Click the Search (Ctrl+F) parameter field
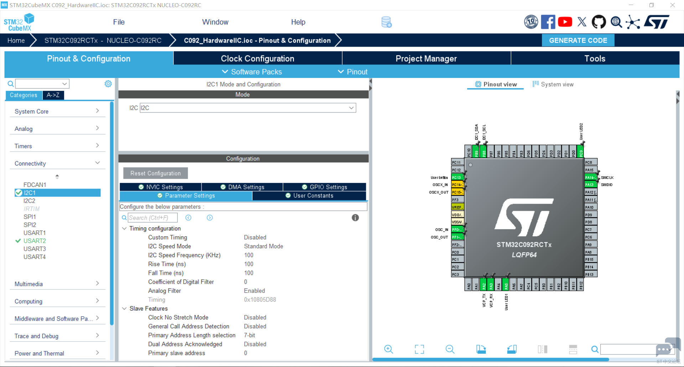 click(153, 217)
